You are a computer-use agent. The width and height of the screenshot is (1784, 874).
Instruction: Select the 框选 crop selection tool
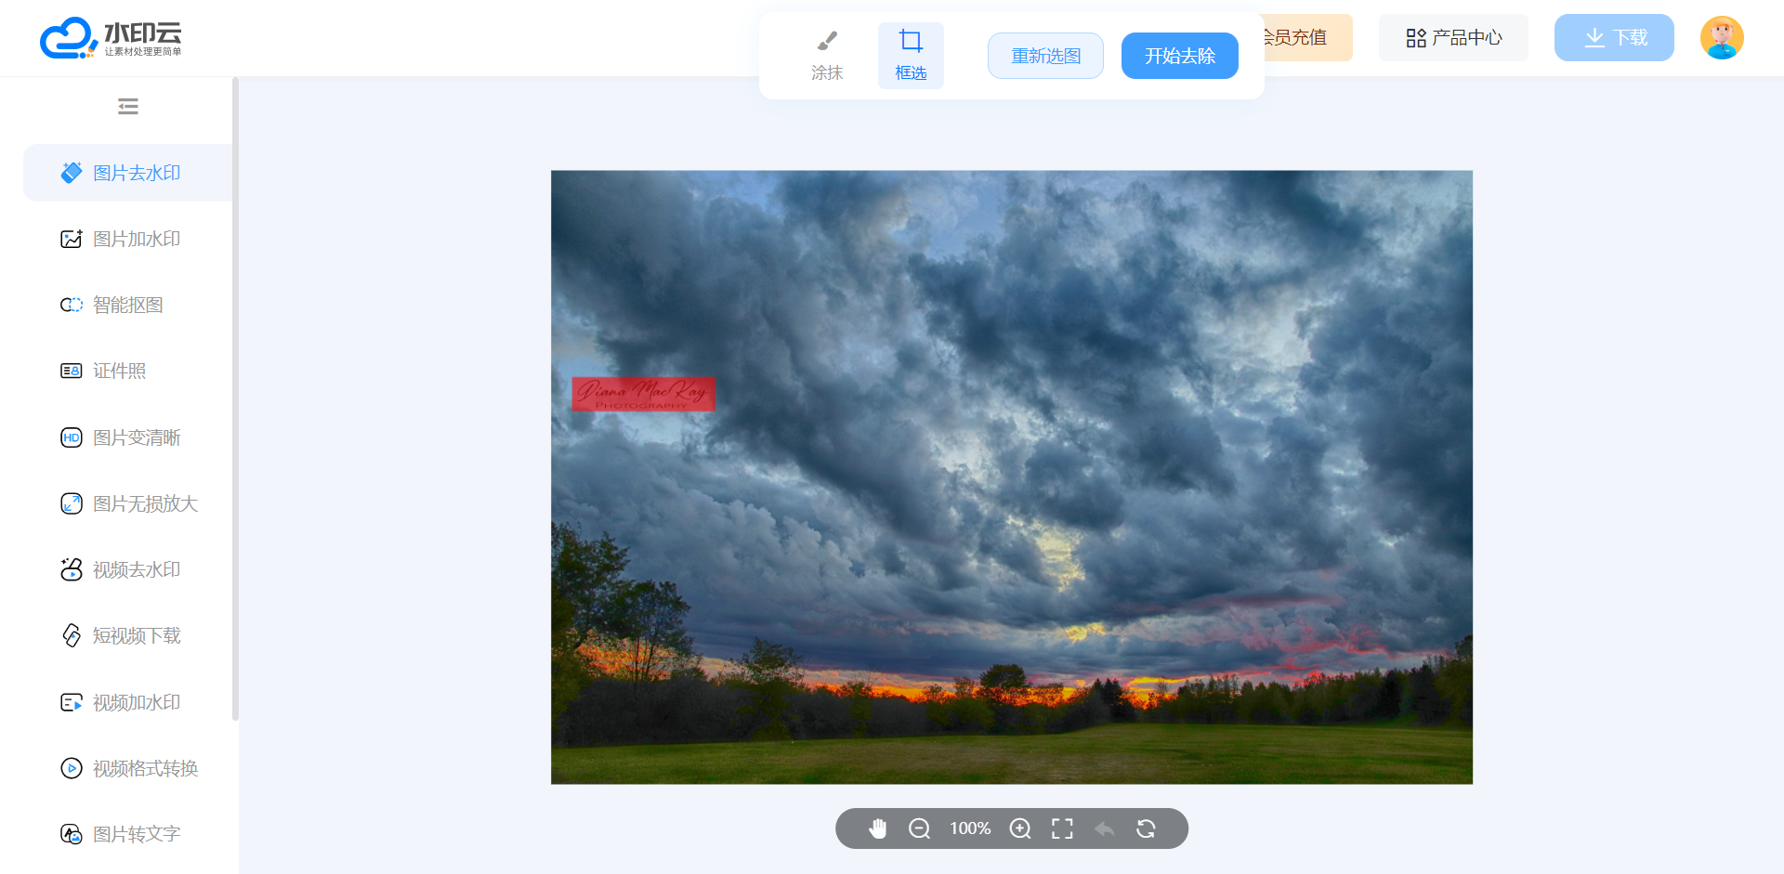911,55
